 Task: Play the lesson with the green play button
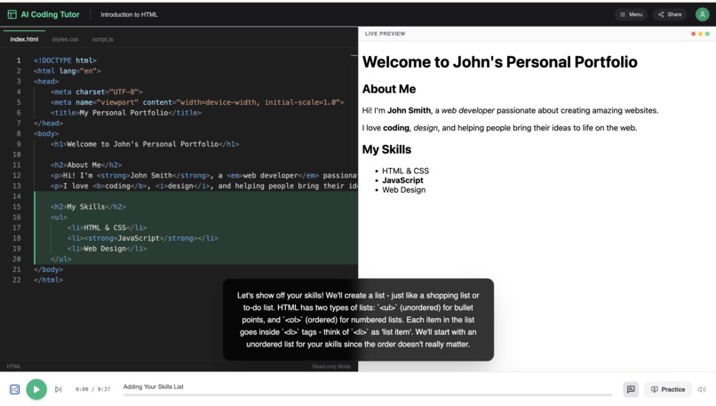pyautogui.click(x=36, y=389)
